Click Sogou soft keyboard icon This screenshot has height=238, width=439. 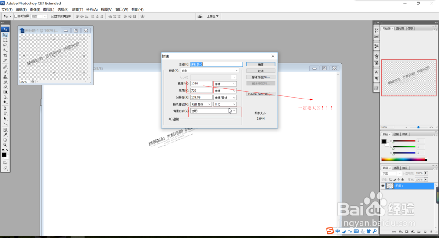coord(356,231)
